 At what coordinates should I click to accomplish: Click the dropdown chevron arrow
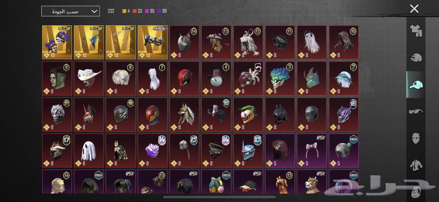(94, 12)
